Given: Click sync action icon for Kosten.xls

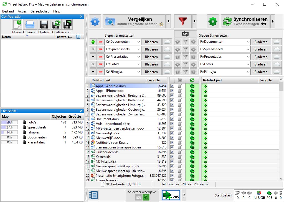Looking at the screenshot, I should [192, 157].
